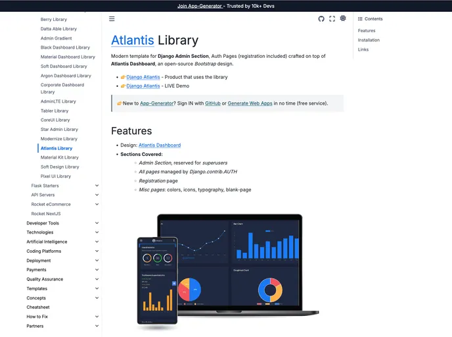Open Django Atlantis product link
The image size is (452, 337).
click(x=143, y=77)
